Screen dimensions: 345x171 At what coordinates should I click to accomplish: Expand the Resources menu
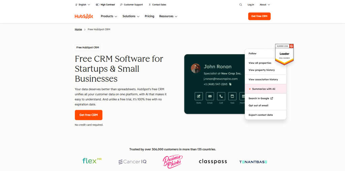click(x=168, y=16)
